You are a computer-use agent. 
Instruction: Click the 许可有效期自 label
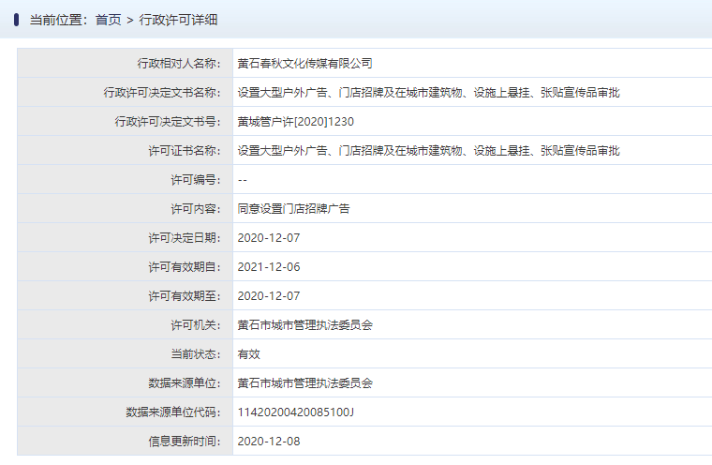pyautogui.click(x=185, y=267)
